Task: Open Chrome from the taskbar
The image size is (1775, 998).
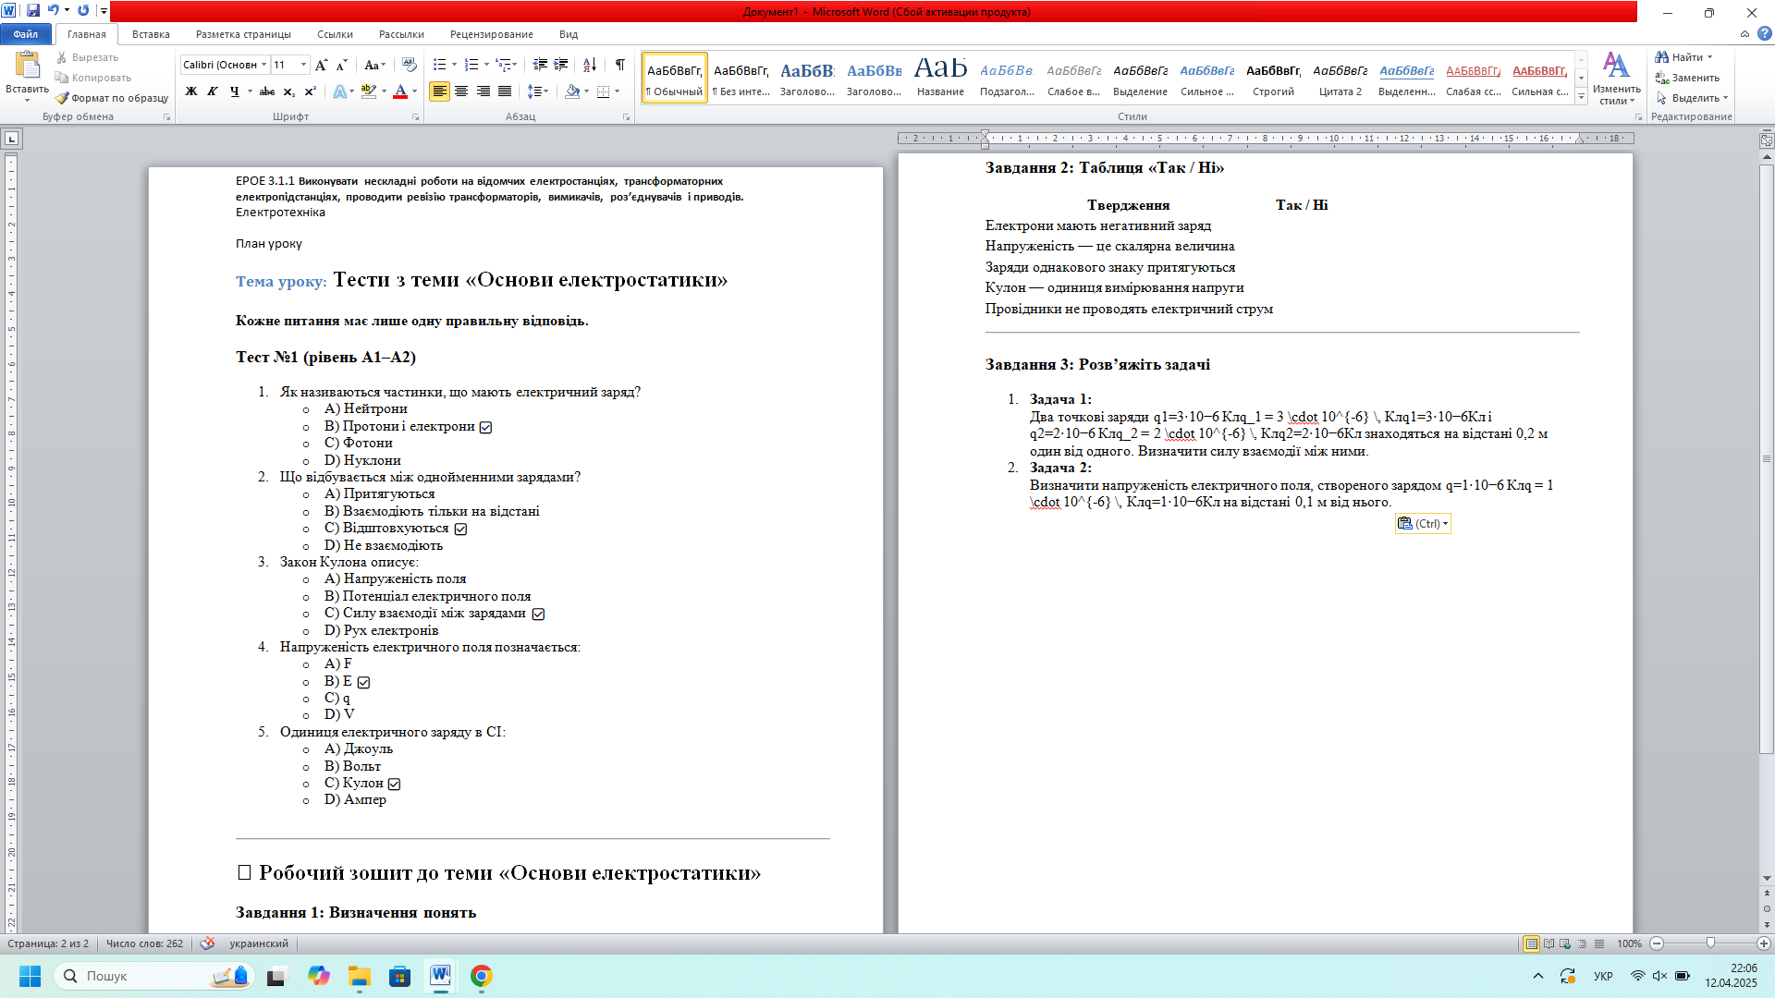Action: [x=481, y=976]
